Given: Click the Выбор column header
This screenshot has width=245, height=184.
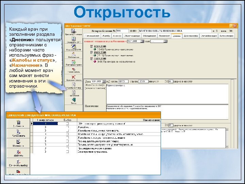Looking at the screenshot, I should 67,120.
